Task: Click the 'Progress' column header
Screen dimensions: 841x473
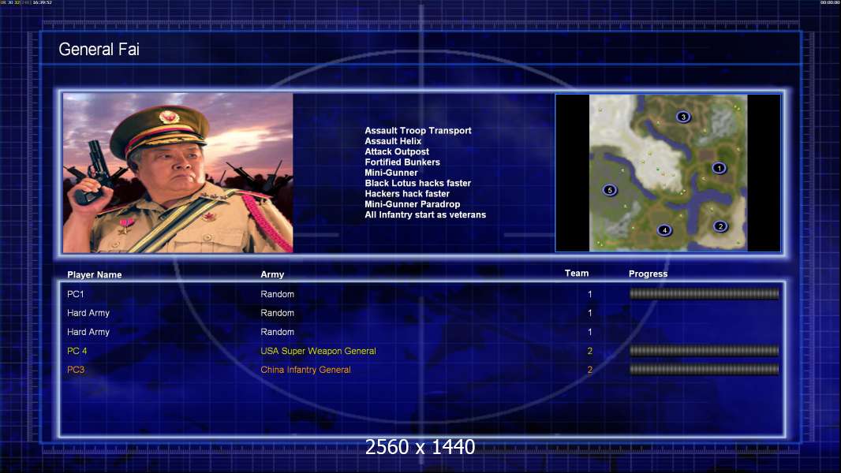Action: (648, 274)
